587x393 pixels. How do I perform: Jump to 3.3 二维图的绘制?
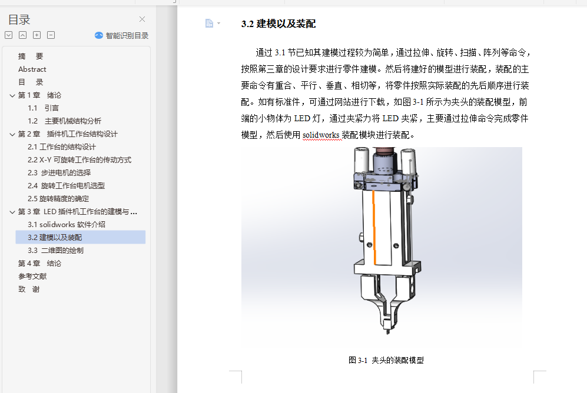click(55, 251)
